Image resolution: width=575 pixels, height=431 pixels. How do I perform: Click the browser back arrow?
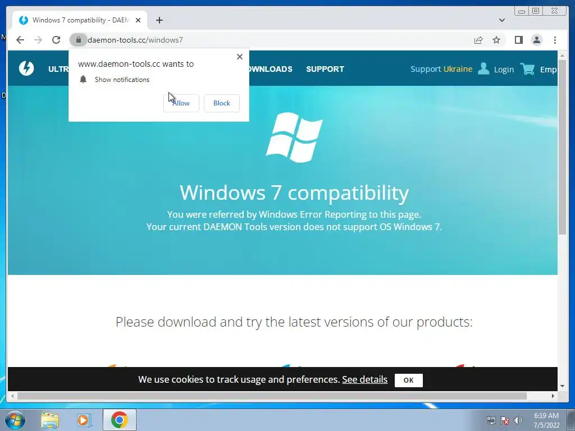[20, 40]
